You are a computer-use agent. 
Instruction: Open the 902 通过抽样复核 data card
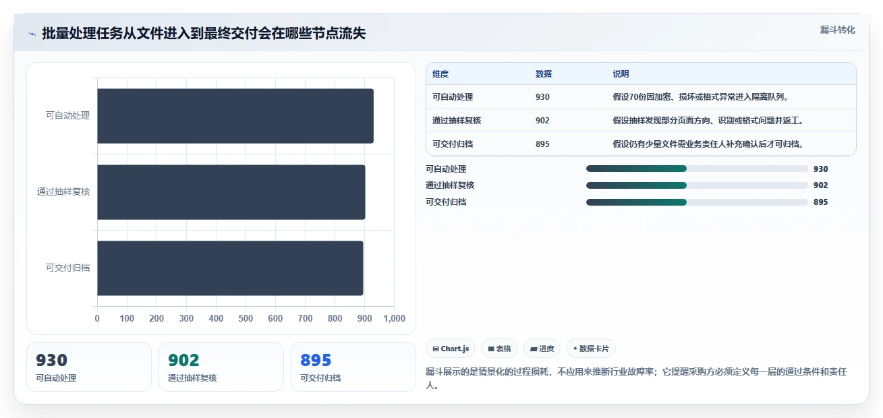coord(221,367)
